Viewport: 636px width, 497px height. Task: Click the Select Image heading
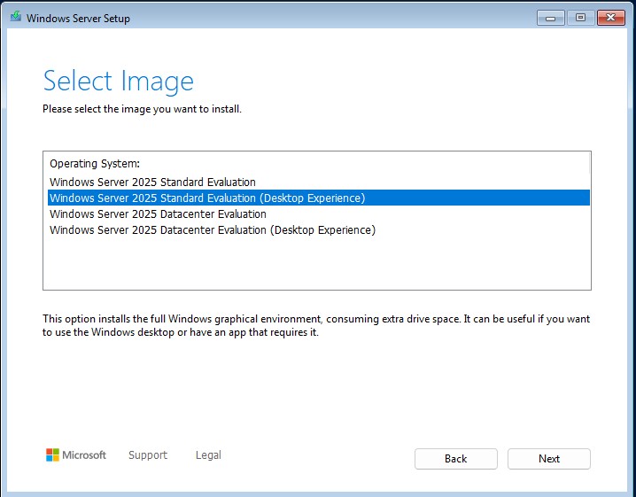click(x=118, y=82)
